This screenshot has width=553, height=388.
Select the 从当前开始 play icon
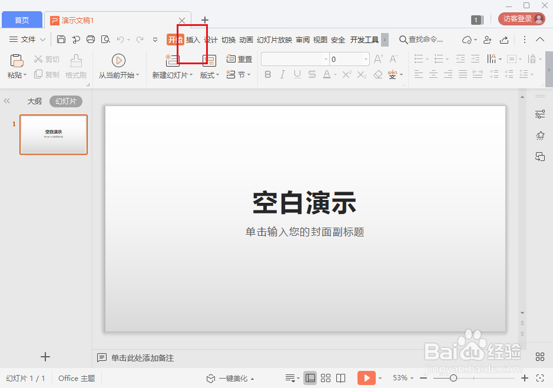(118, 59)
